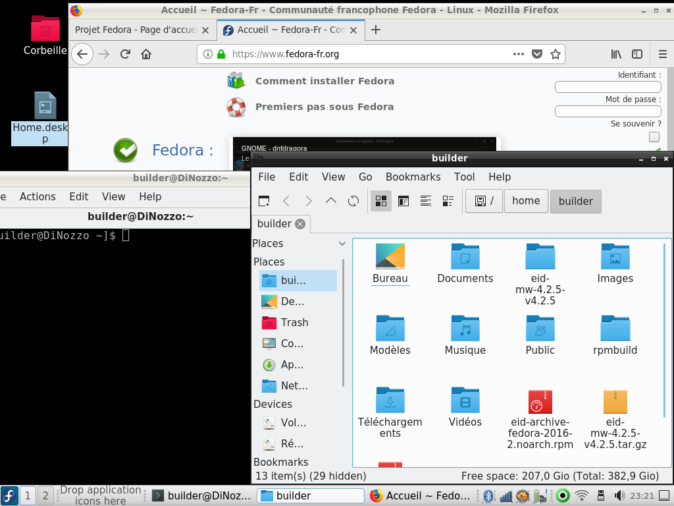Select the Images folder

(615, 264)
